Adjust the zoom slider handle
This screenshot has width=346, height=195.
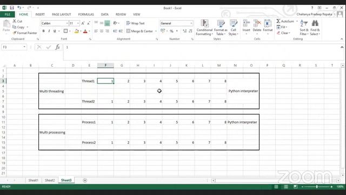click(x=317, y=187)
